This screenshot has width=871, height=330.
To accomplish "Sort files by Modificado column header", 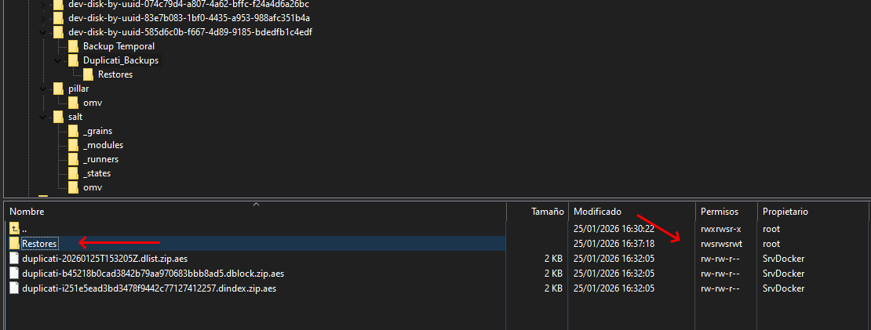I will click(597, 212).
